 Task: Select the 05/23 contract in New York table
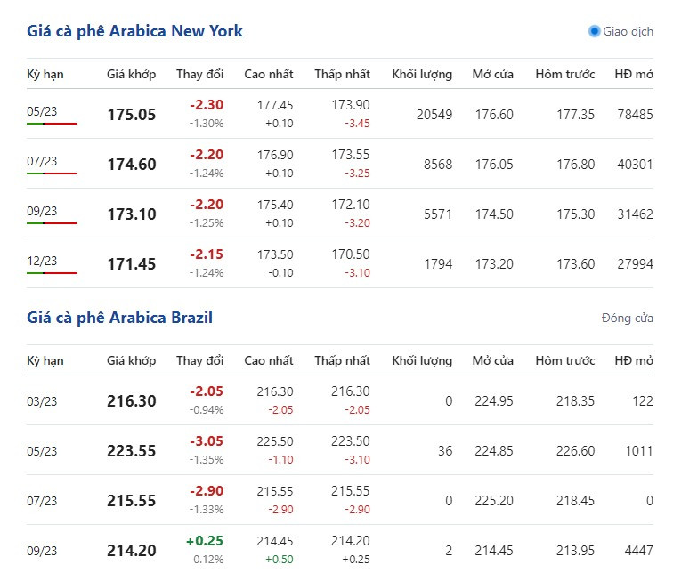coord(42,111)
